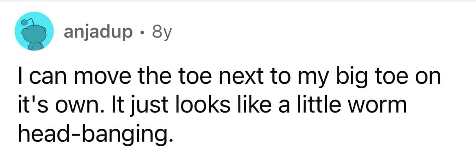The image size is (476, 166).
Task: Open the anjadup username profile link
Action: click(98, 32)
